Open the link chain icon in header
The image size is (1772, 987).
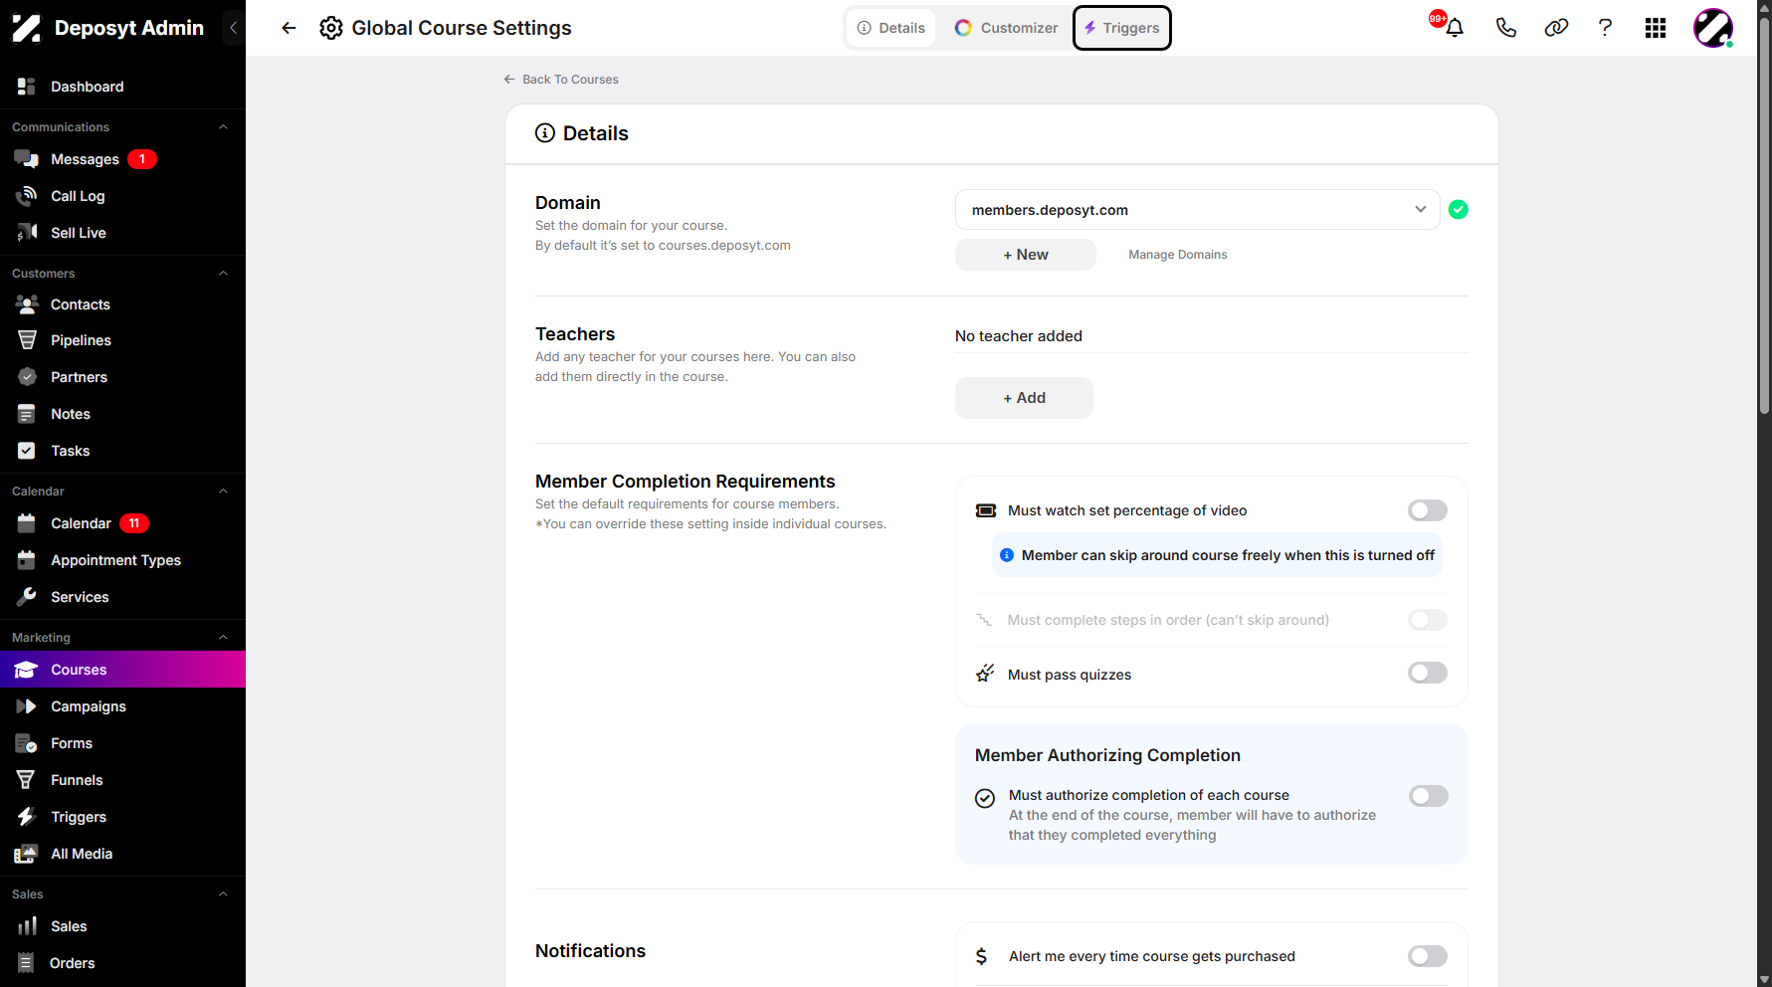pyautogui.click(x=1556, y=28)
